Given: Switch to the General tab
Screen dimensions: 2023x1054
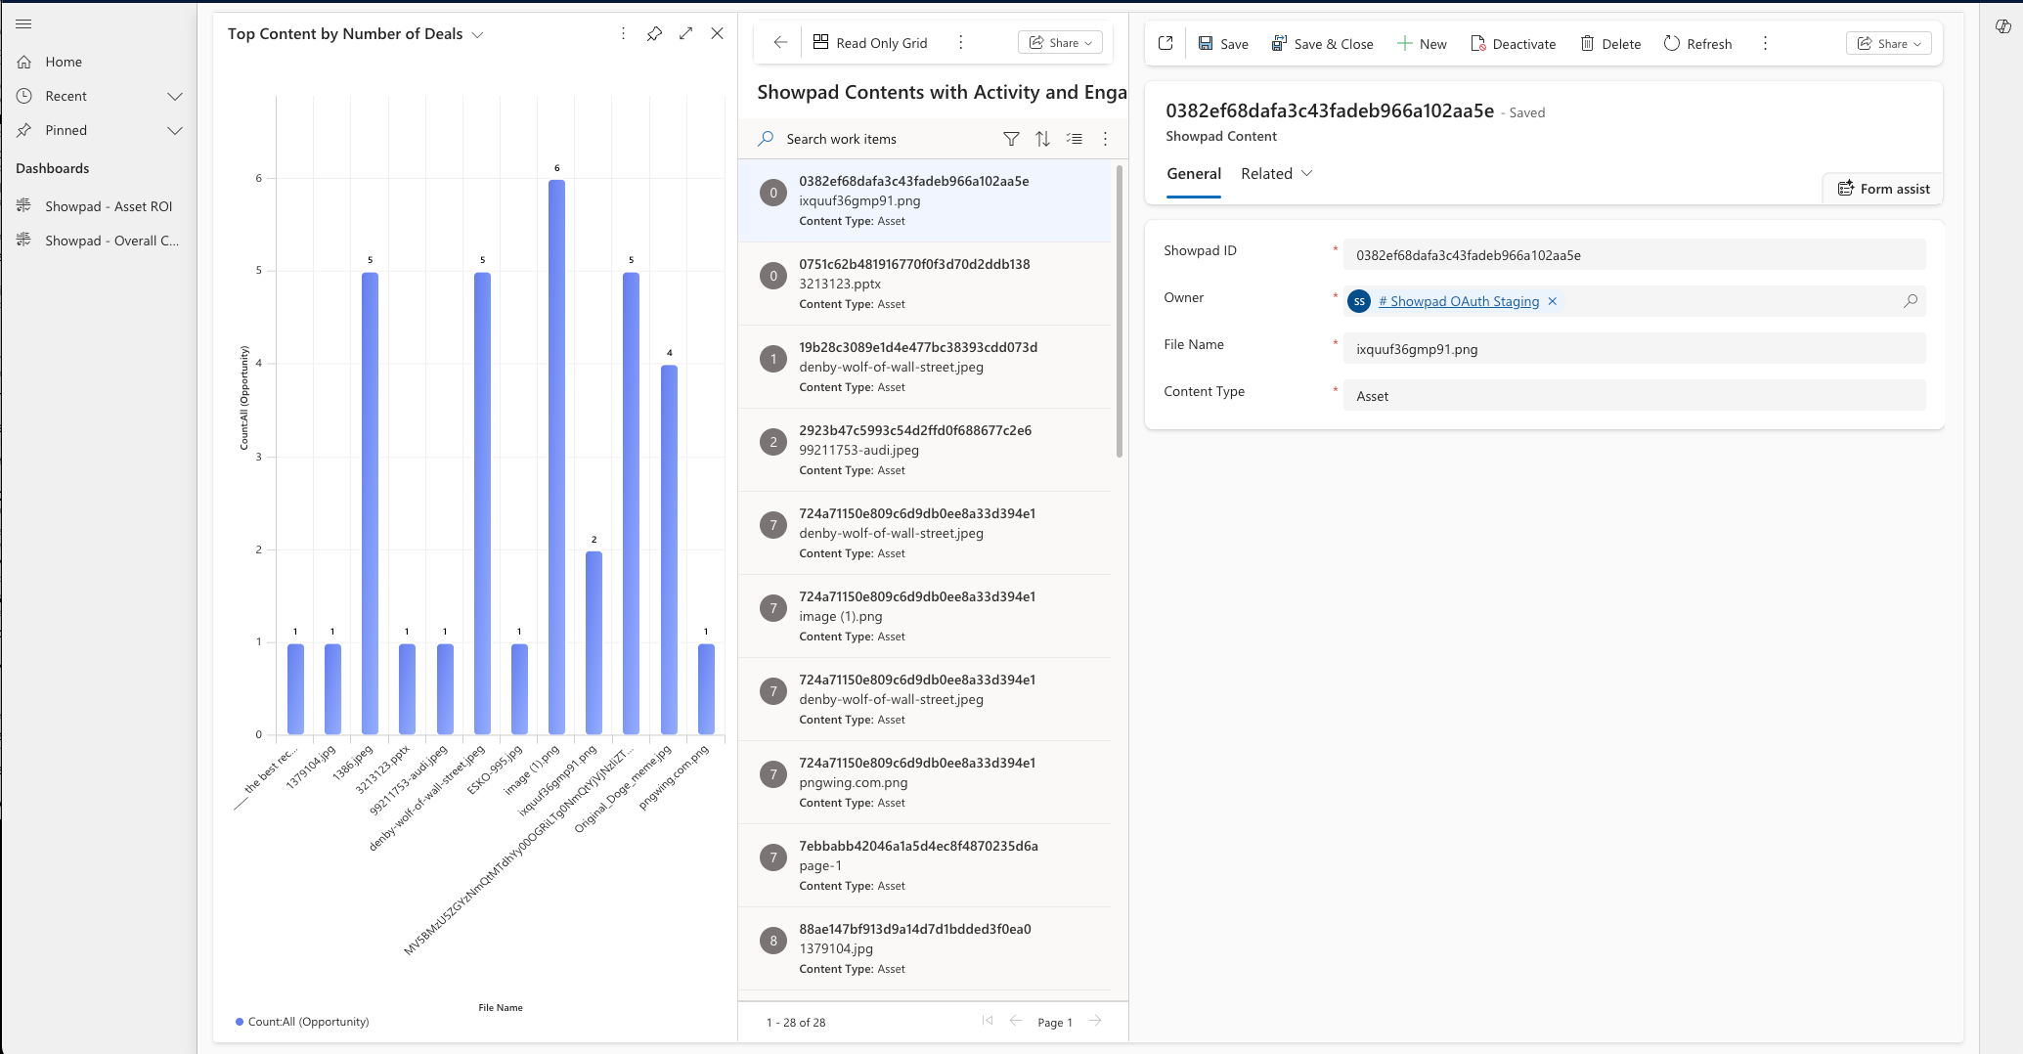Looking at the screenshot, I should click(1193, 173).
